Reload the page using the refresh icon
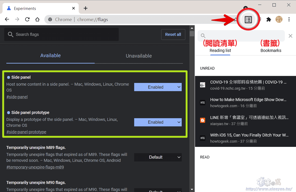The width and height of the screenshot is (296, 192). (27, 19)
